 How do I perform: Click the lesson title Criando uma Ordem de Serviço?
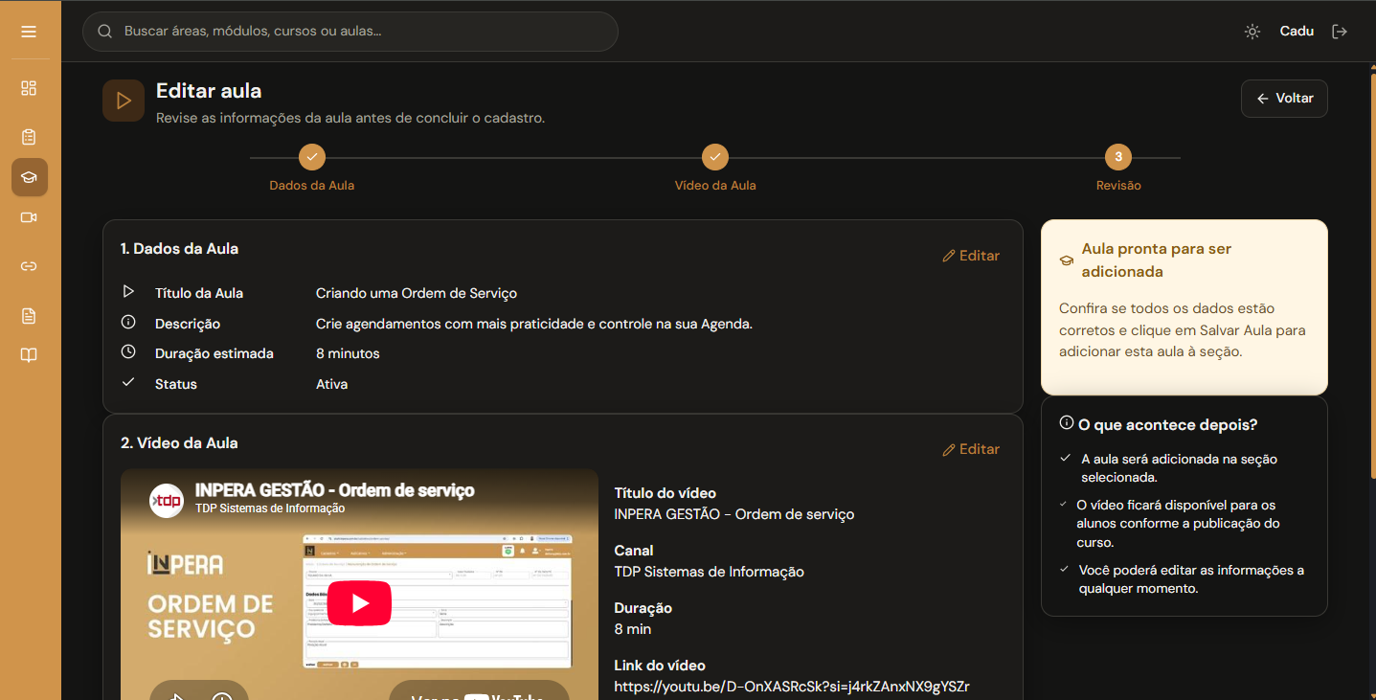[x=417, y=293]
